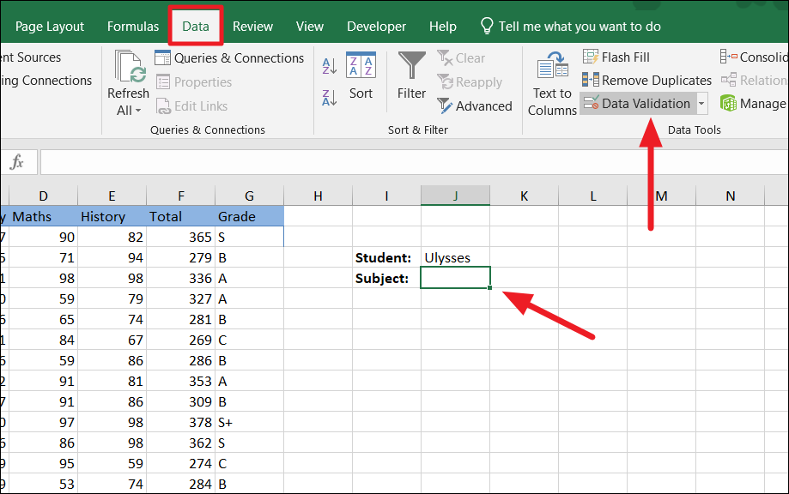Select the cell containing Ulysses
This screenshot has width=789, height=494.
pos(455,257)
